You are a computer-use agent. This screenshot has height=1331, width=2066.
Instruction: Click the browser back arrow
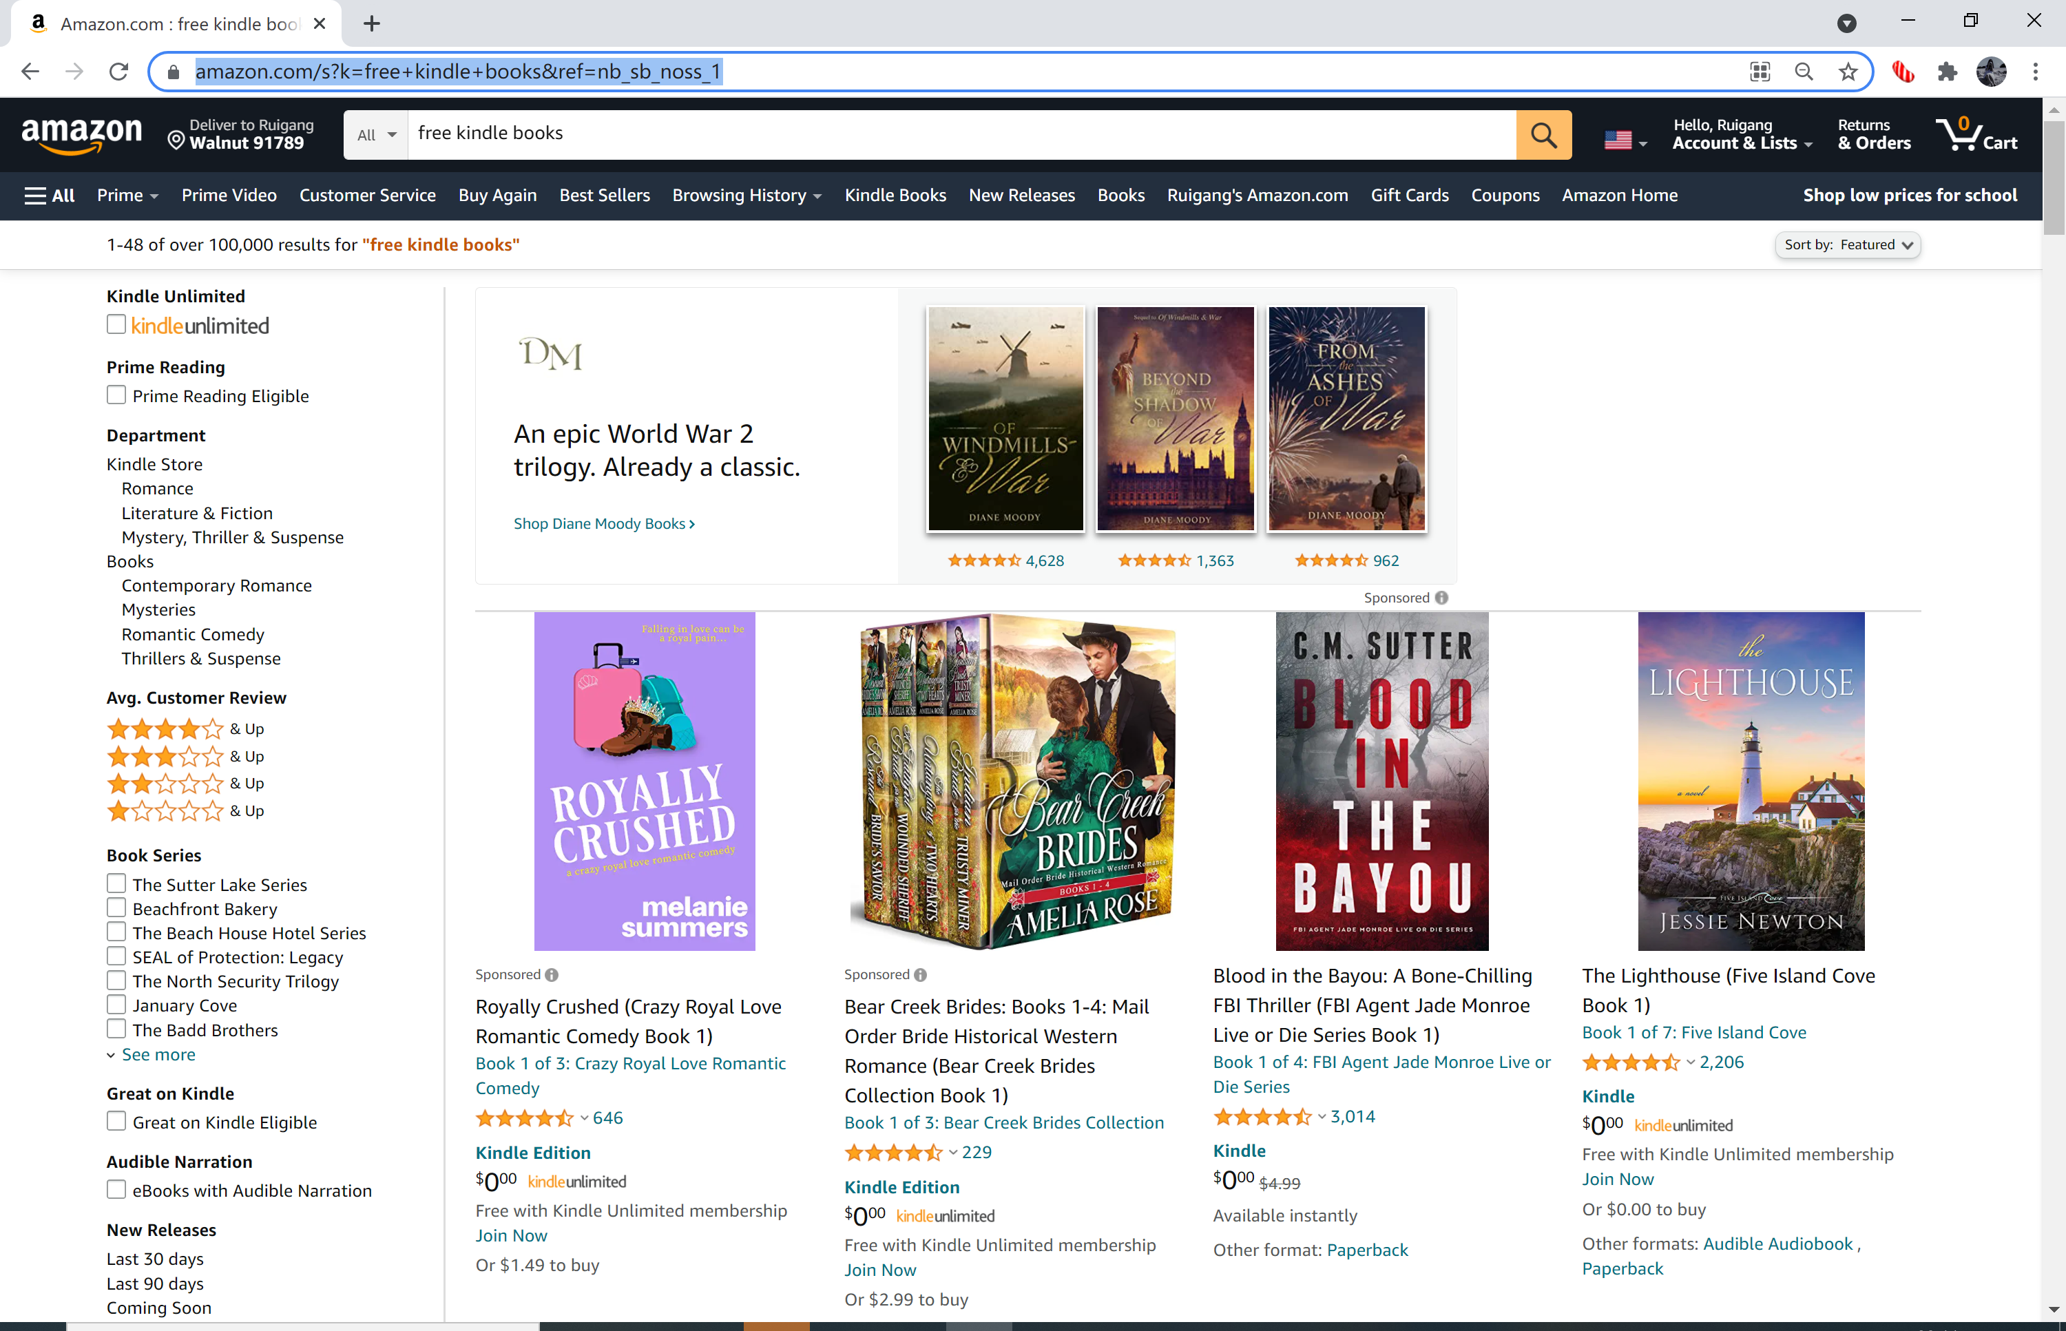[x=30, y=72]
